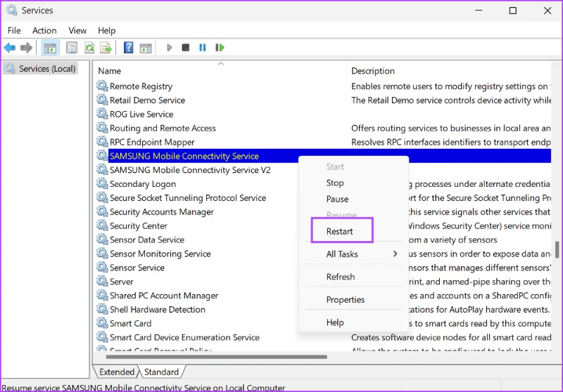563x392 pixels.
Task: Toggle Show/Hide Action Pane toolbar icon
Action: (146, 48)
